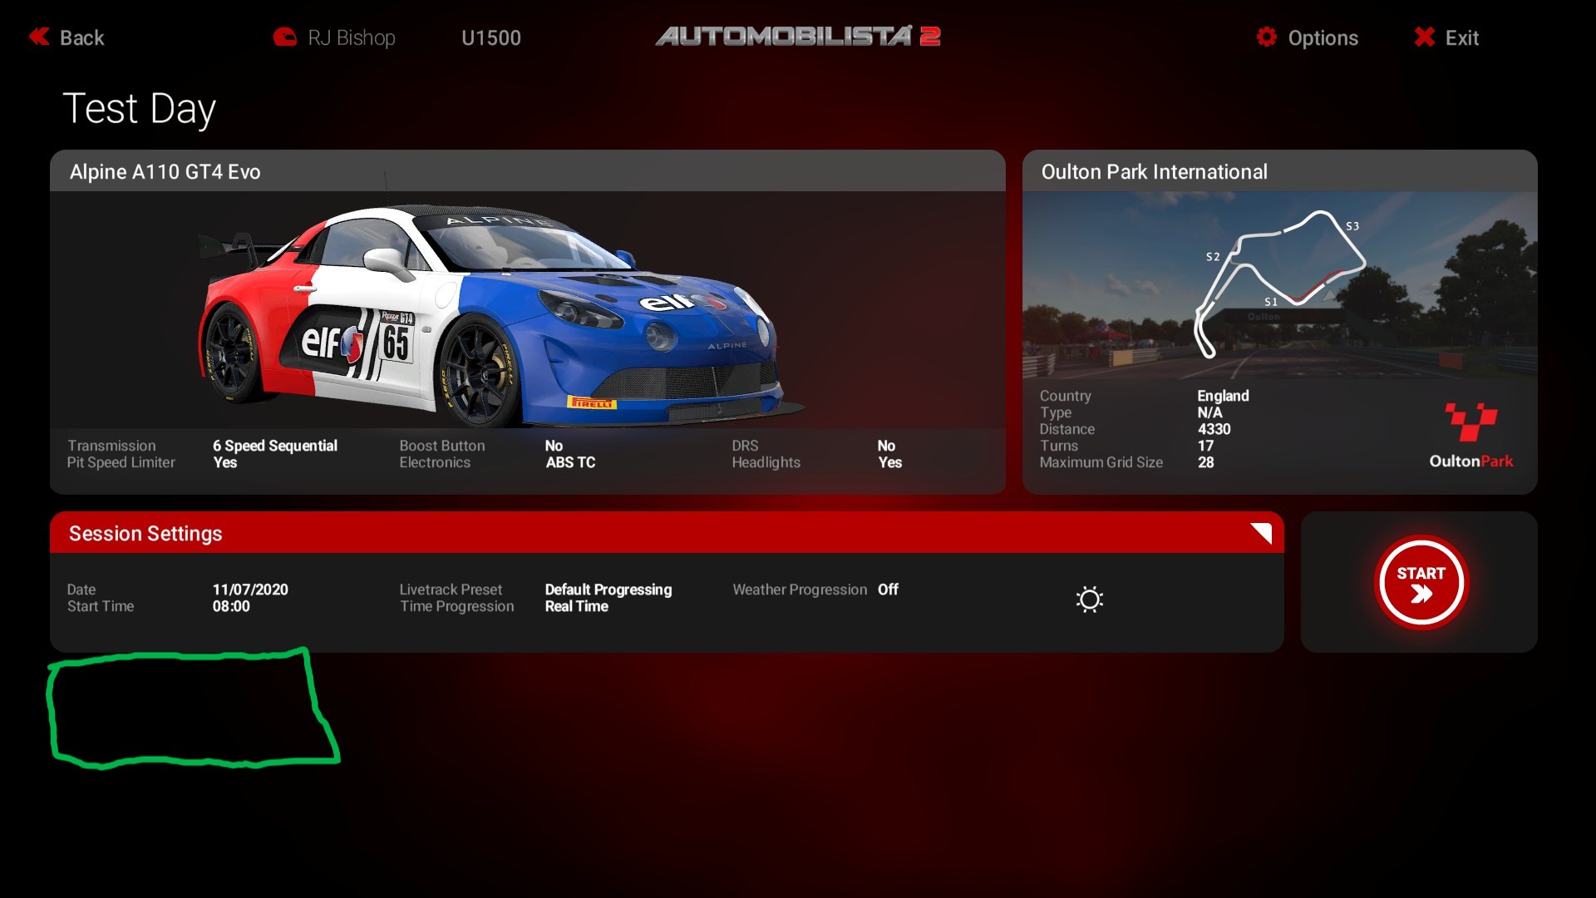Click the OultonPark circuit logo
Viewport: 1596px width, 898px height.
coord(1470,436)
